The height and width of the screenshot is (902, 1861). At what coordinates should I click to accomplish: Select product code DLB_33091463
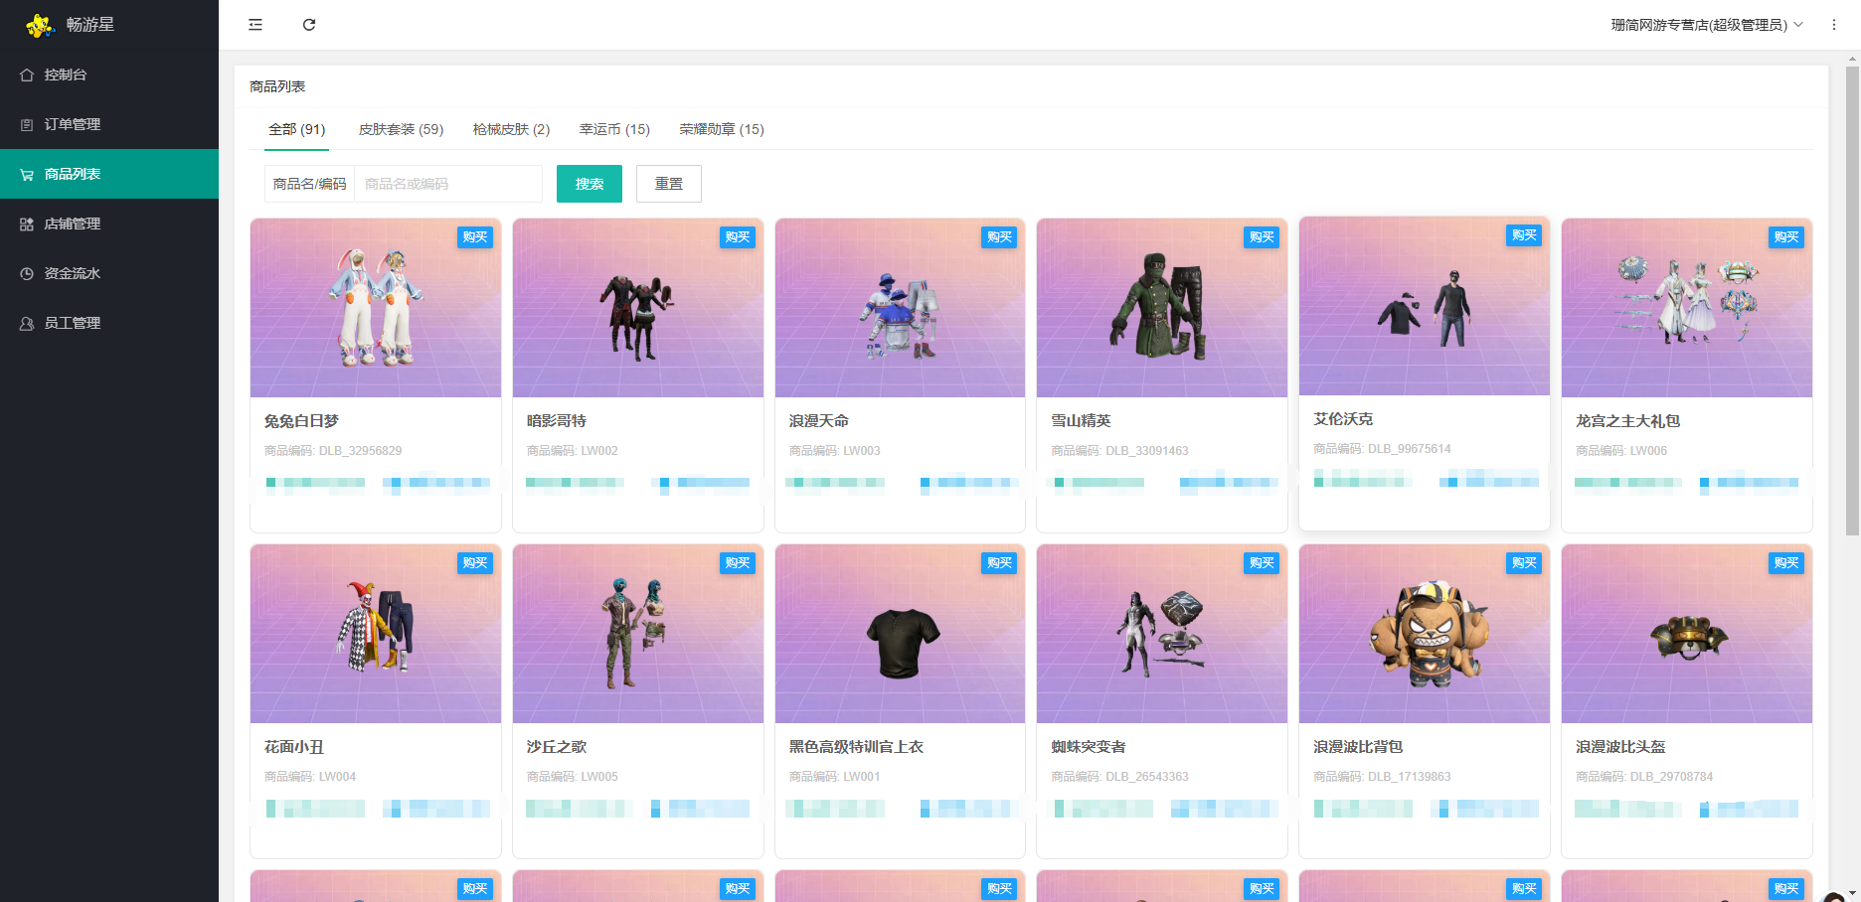point(1147,451)
